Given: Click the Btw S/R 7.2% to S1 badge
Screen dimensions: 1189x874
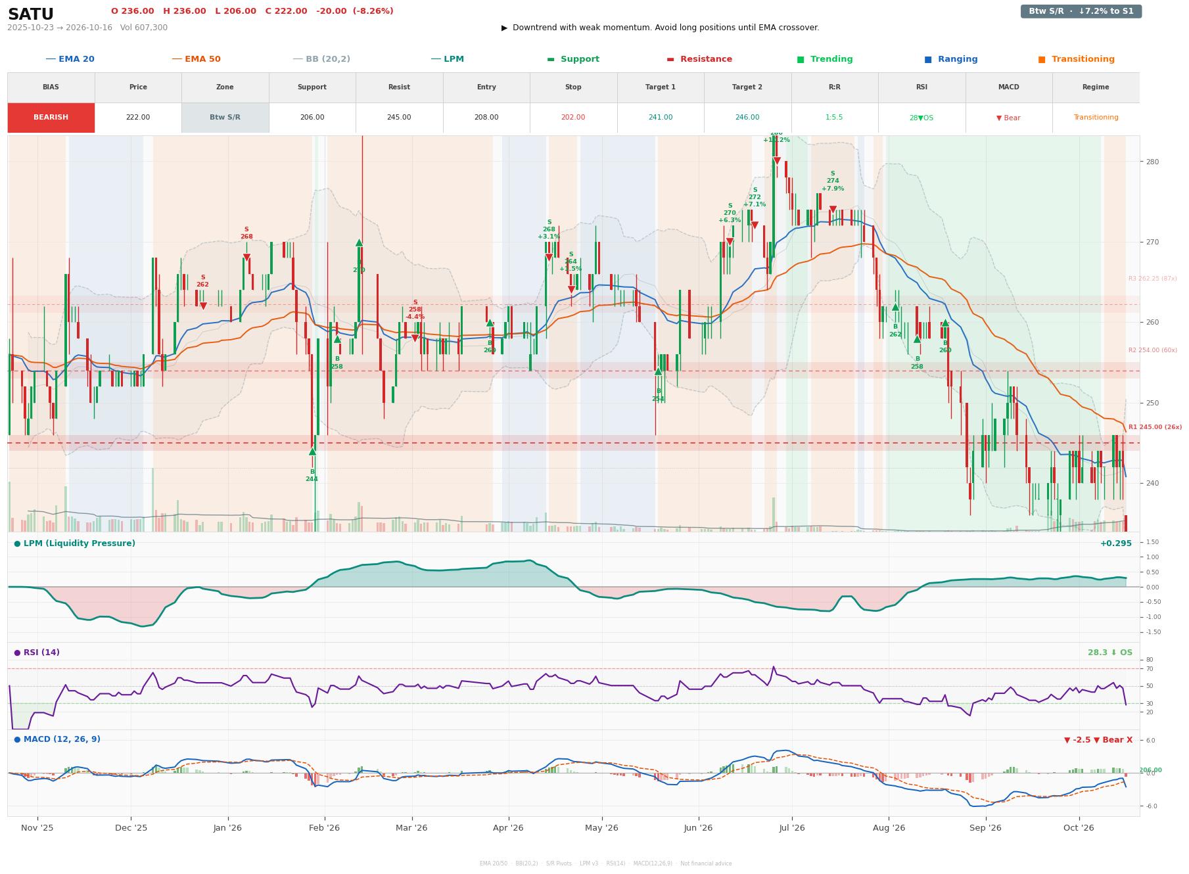Looking at the screenshot, I should [1081, 11].
